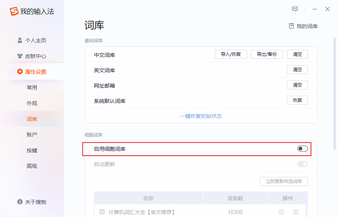Image resolution: width=338 pixels, height=217 pixels.
Task: Click 导入/恢复 for 中文词库
Action: pyautogui.click(x=231, y=54)
